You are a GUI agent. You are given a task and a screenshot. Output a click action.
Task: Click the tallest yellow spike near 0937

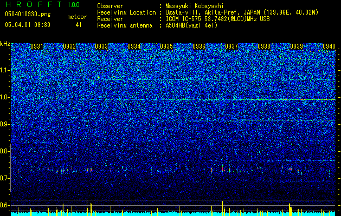click(x=222, y=208)
